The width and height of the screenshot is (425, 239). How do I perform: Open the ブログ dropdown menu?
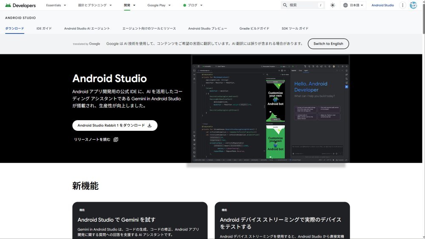[193, 5]
